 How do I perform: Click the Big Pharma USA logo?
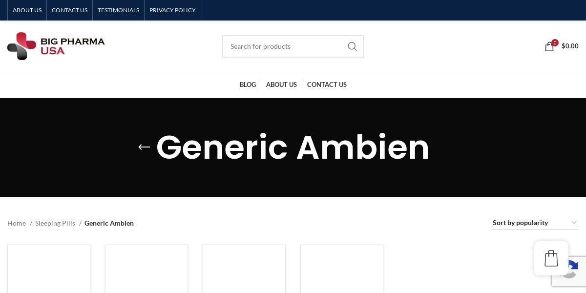(56, 46)
